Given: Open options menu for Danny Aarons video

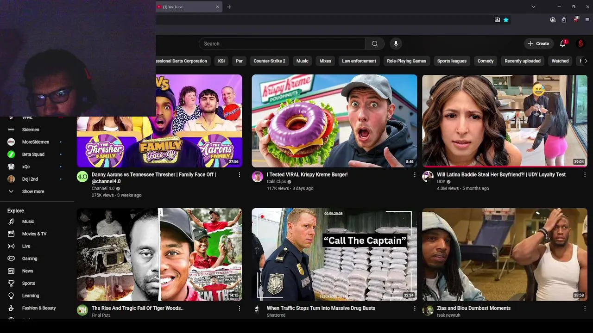Looking at the screenshot, I should [239, 175].
